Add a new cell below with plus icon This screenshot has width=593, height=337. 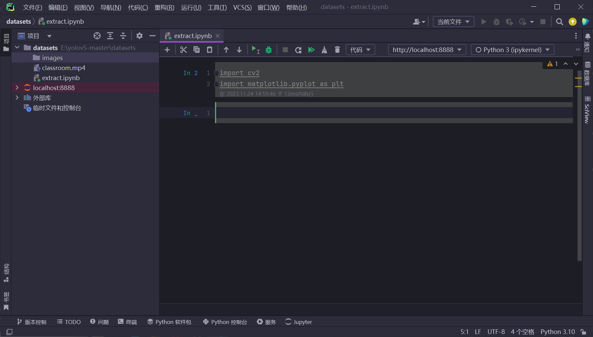click(x=167, y=50)
